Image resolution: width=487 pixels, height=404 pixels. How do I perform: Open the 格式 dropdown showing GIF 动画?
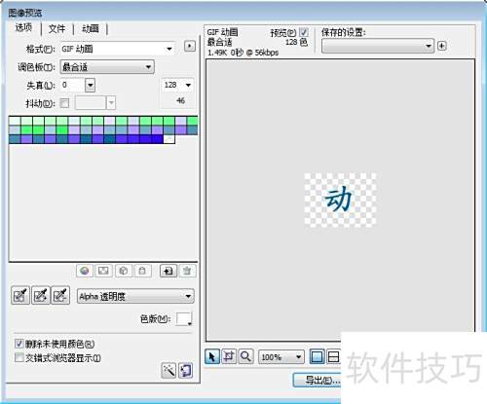(118, 49)
